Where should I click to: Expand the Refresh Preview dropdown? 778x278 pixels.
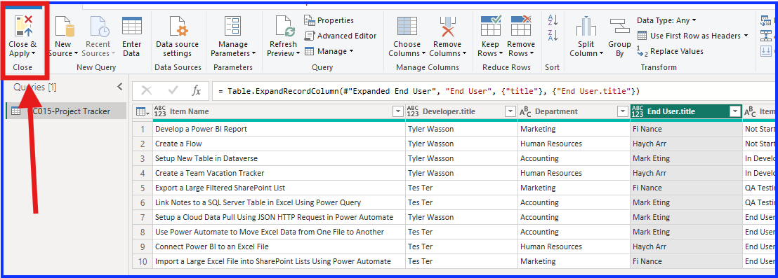297,53
